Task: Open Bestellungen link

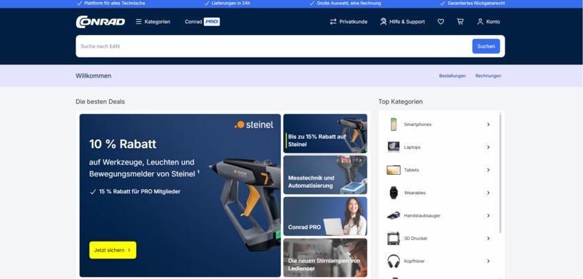Action: (452, 75)
